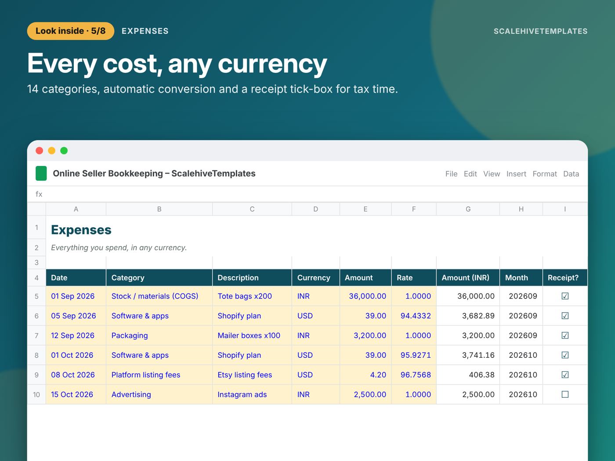
Task: Click the green maximize window dot
Action: click(64, 151)
